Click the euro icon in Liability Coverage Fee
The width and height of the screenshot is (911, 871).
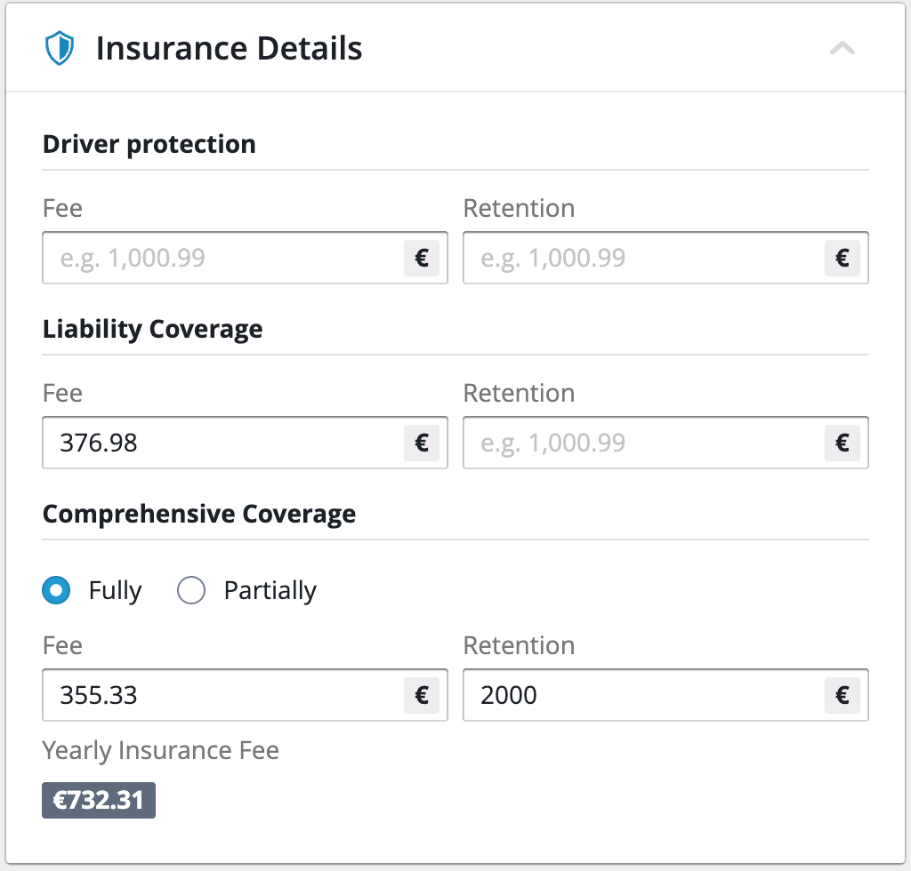coord(422,443)
